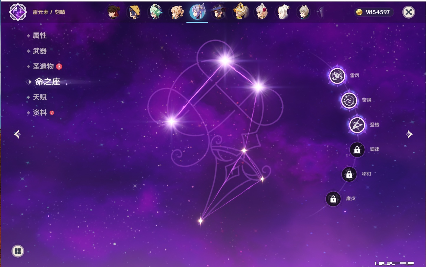Screen dimensions: 426x267
Task: Select the blonde character with yellow visor hat
Action: point(240,12)
